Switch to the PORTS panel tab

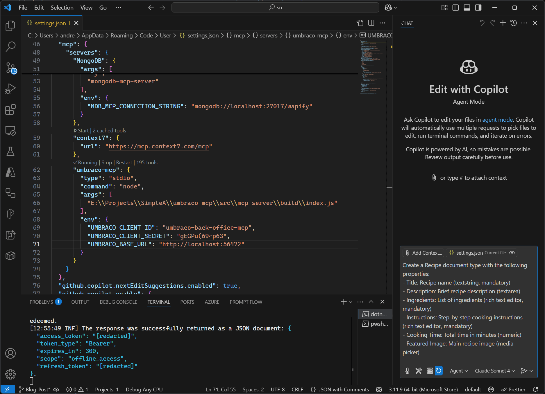tap(187, 302)
